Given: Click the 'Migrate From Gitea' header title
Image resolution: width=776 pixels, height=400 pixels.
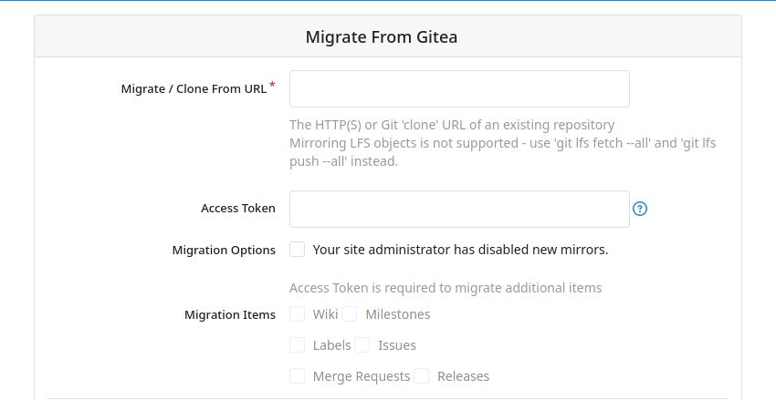Looking at the screenshot, I should click(x=381, y=37).
